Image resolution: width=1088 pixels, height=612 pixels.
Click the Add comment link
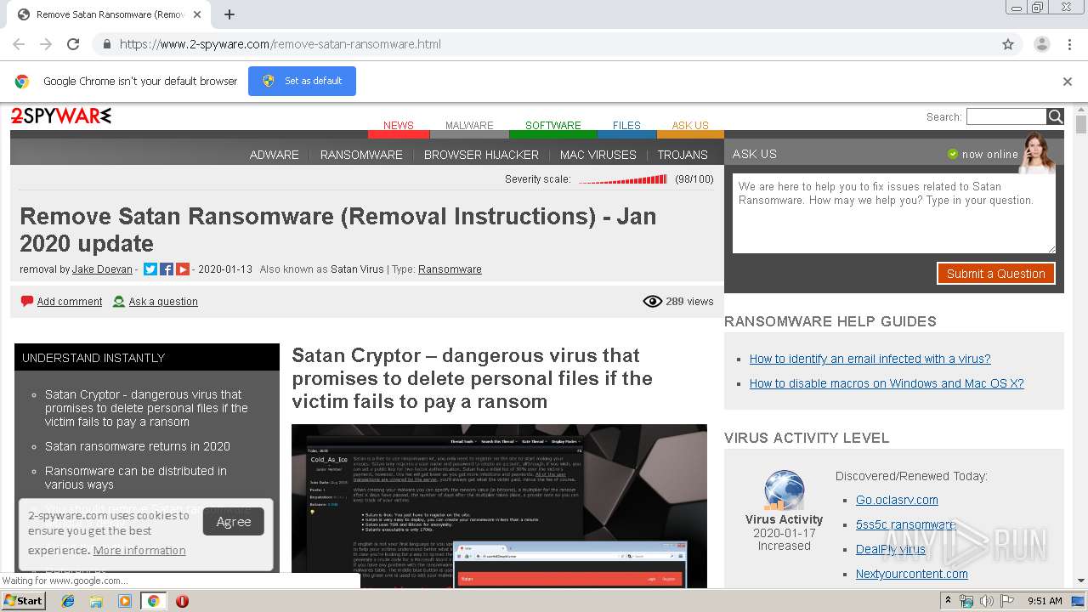click(x=70, y=302)
